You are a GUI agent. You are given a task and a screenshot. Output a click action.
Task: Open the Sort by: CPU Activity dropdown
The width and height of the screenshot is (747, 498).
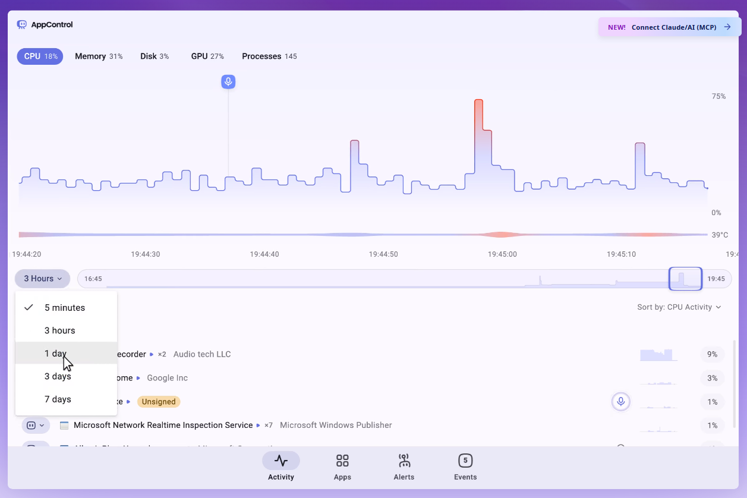(x=679, y=307)
